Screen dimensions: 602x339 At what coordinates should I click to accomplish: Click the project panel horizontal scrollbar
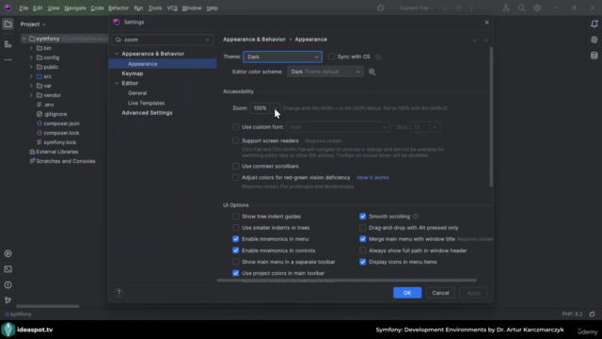tap(48, 306)
